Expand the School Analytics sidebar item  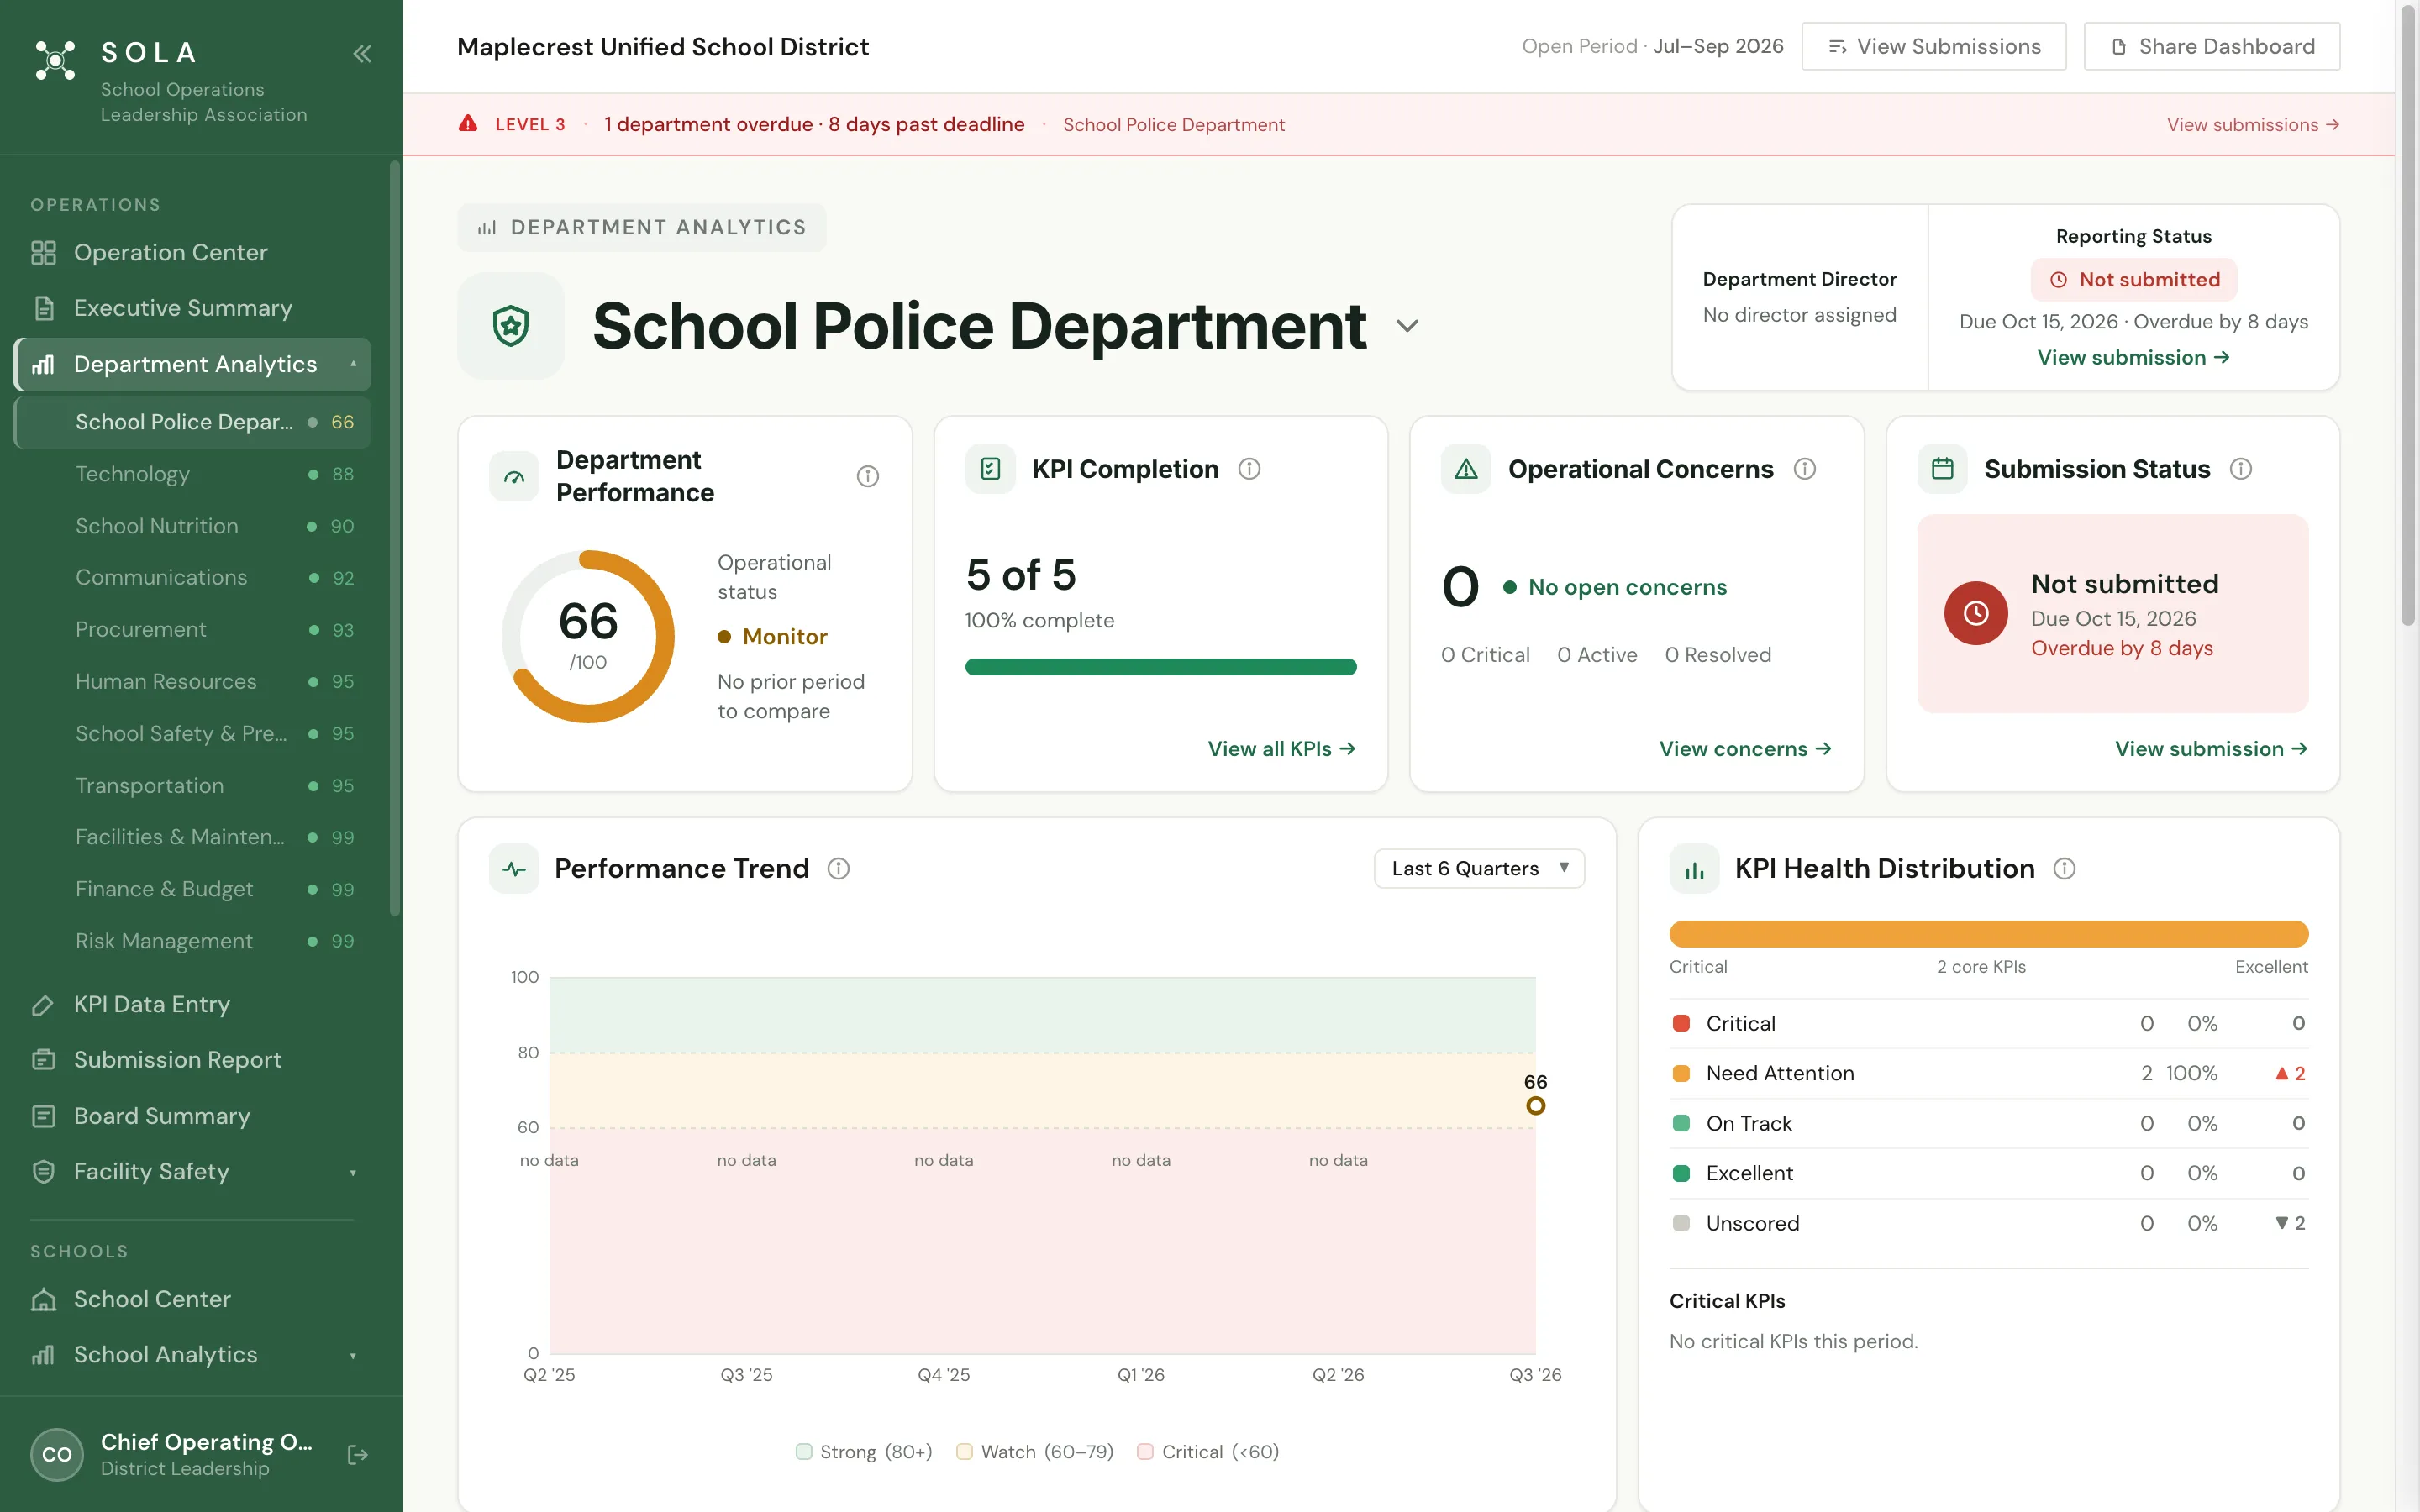coord(353,1355)
